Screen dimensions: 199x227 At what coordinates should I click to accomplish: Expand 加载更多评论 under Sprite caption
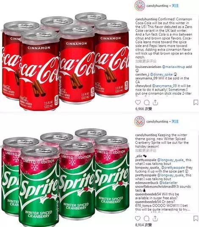146,150
